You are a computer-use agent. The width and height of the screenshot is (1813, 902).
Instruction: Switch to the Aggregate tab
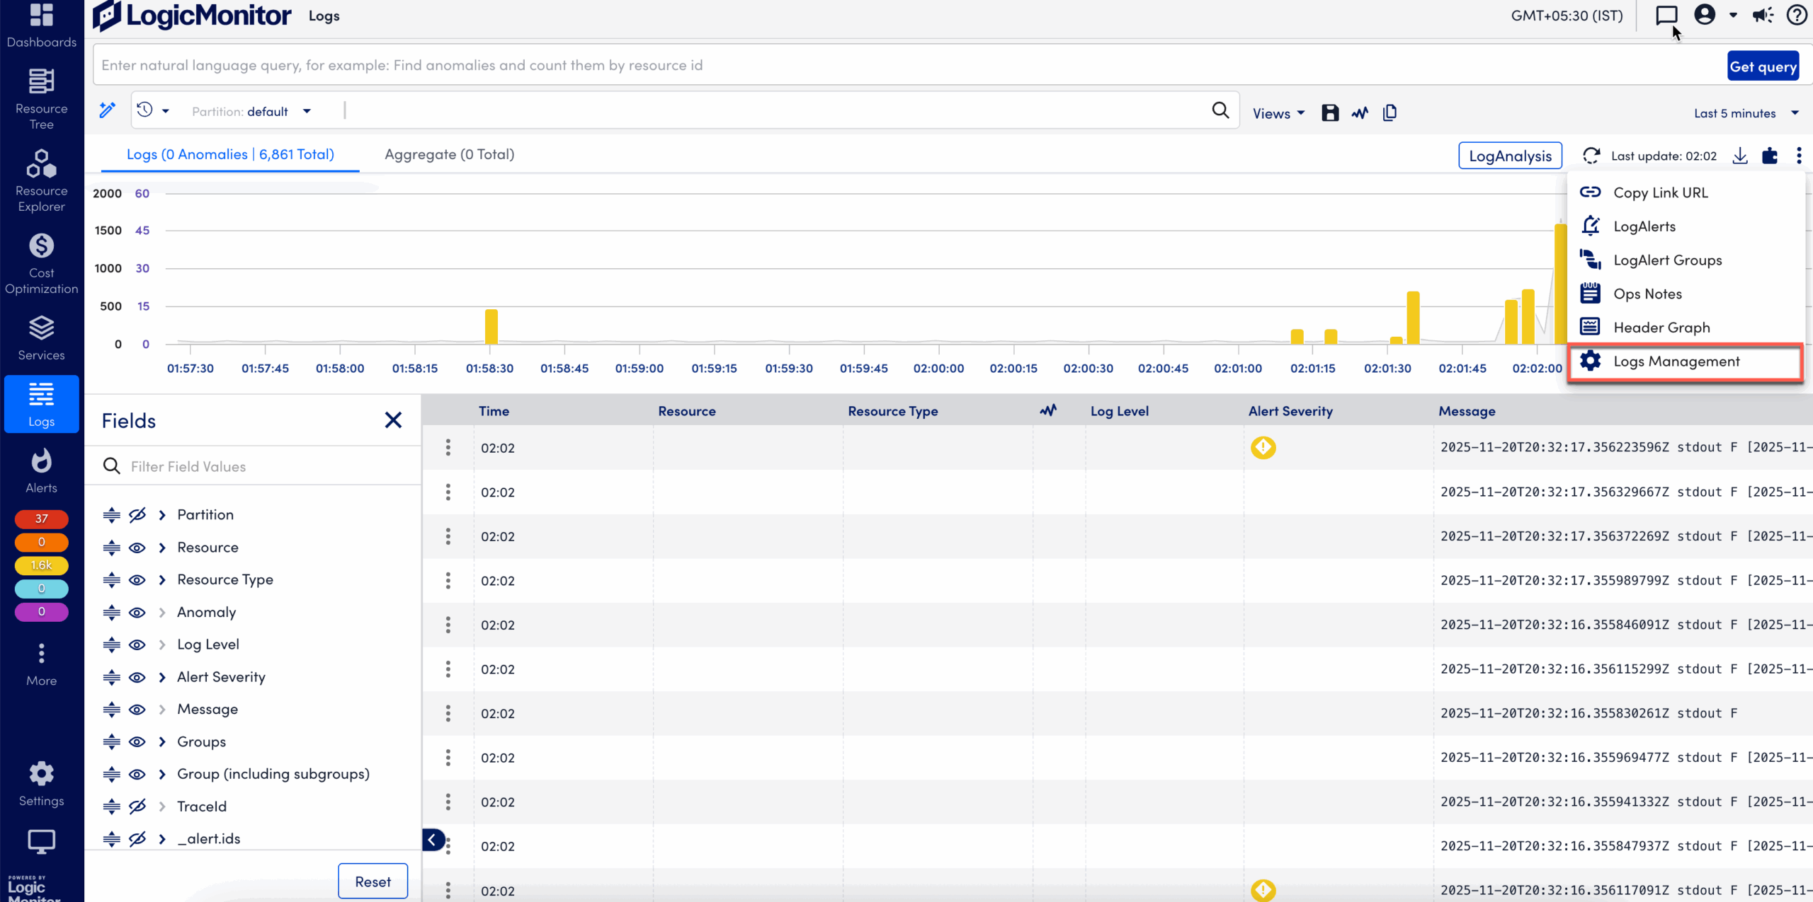pyautogui.click(x=449, y=154)
